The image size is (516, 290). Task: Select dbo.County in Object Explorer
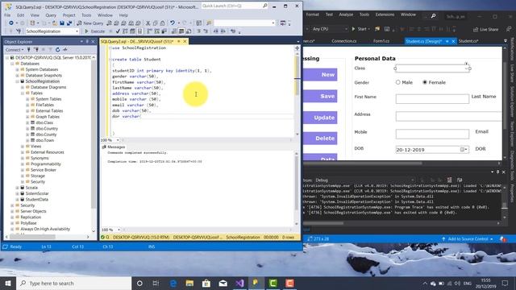point(46,135)
